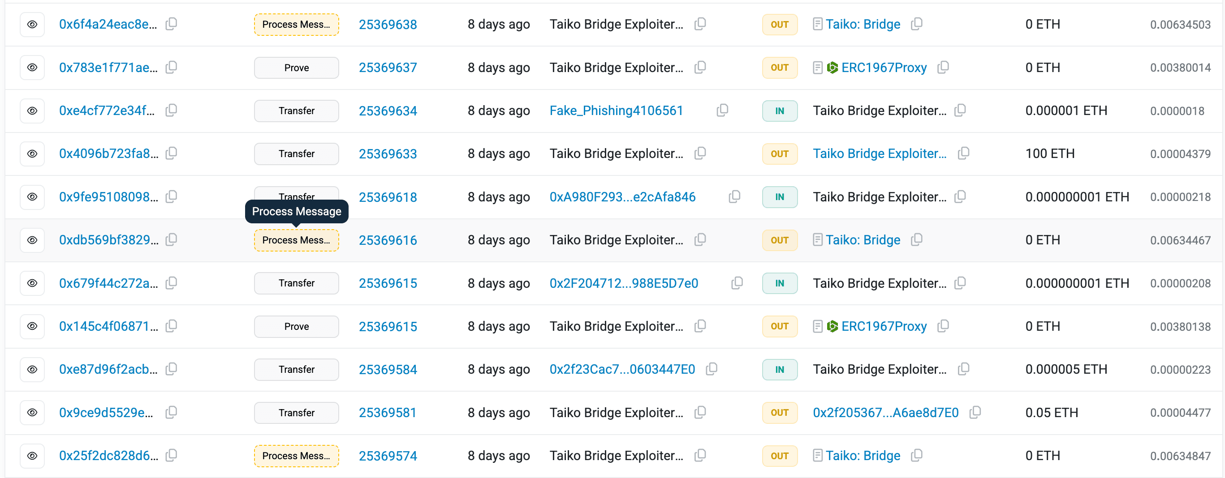Copy address 0x2F204712...988E5D7e0

[737, 283]
